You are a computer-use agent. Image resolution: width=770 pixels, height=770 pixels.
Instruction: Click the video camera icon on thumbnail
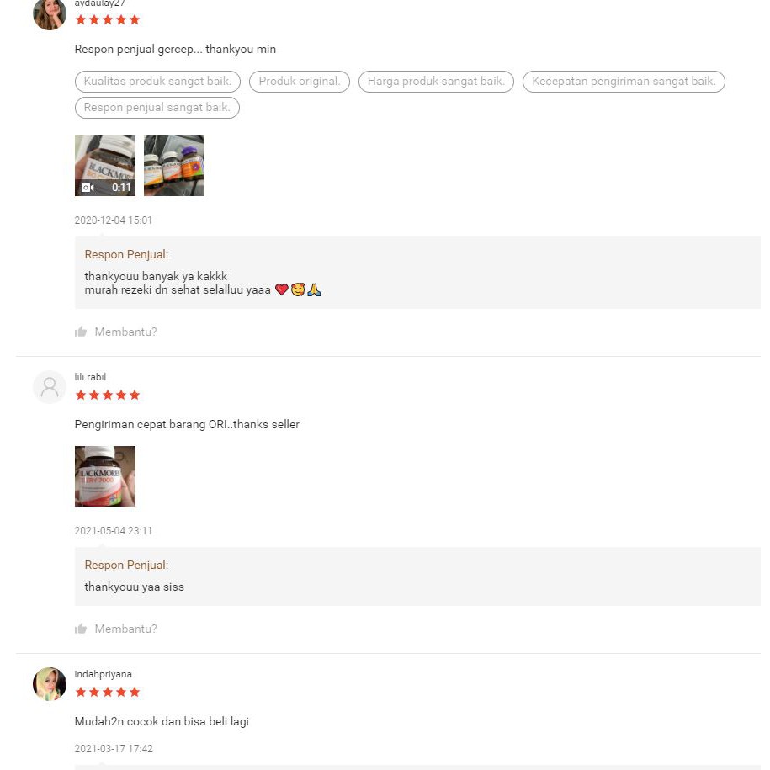(88, 188)
